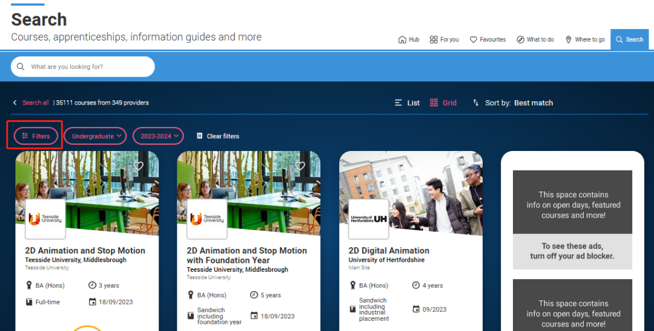Select the Search tab in navigation
The width and height of the screenshot is (654, 331).
(x=629, y=39)
